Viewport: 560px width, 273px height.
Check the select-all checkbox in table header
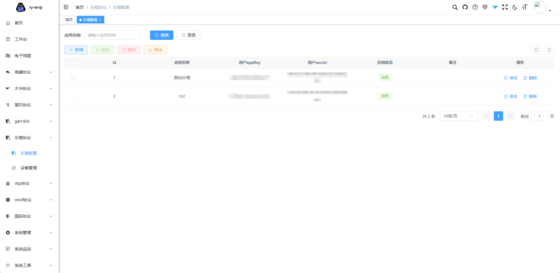(73, 63)
